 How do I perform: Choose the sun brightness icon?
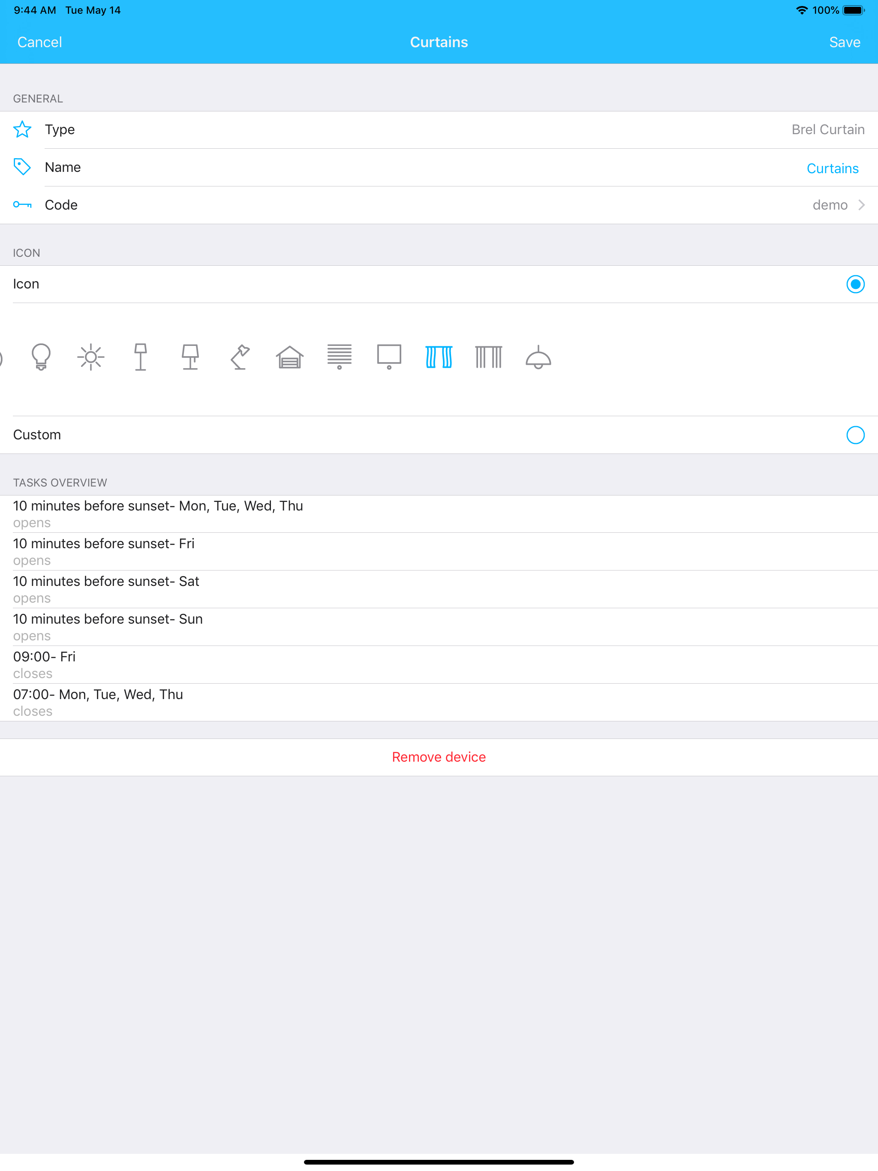[90, 357]
